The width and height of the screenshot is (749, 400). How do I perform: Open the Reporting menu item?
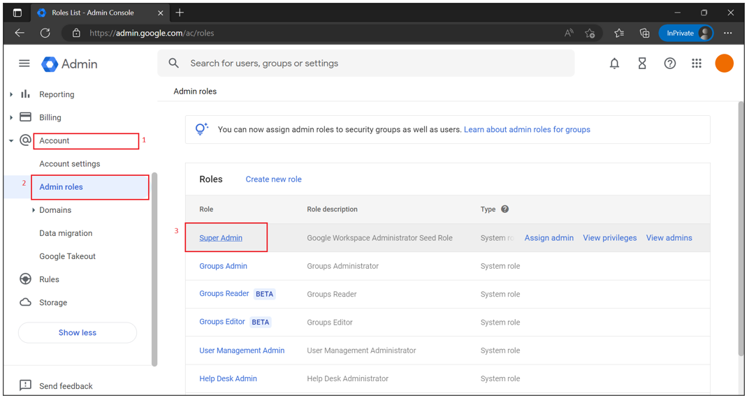coord(57,94)
